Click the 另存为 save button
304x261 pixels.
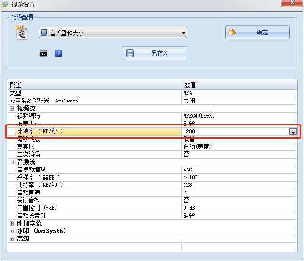(155, 53)
